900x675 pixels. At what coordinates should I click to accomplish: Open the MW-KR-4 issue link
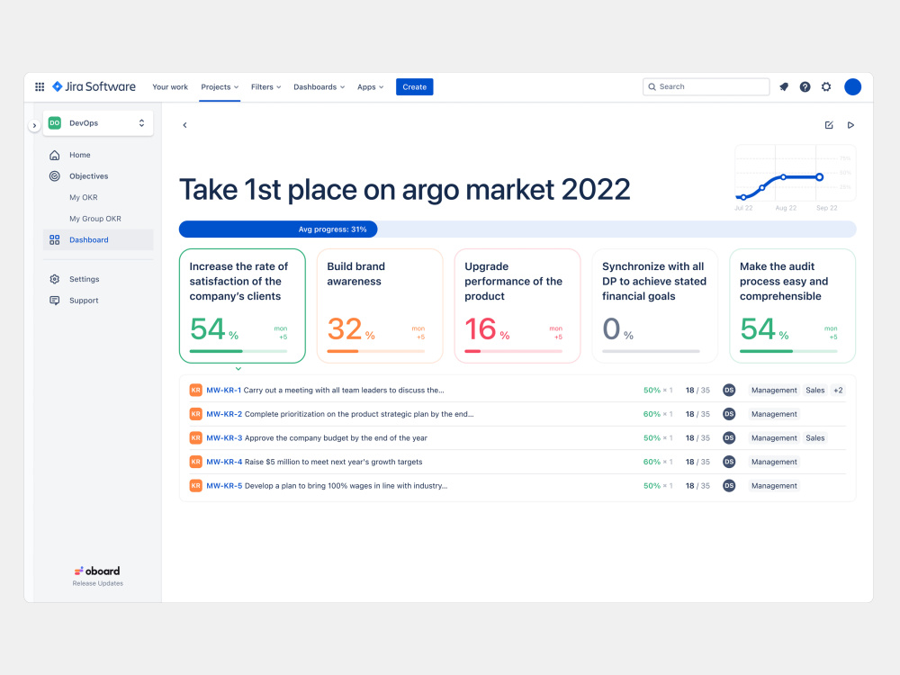[x=224, y=462]
